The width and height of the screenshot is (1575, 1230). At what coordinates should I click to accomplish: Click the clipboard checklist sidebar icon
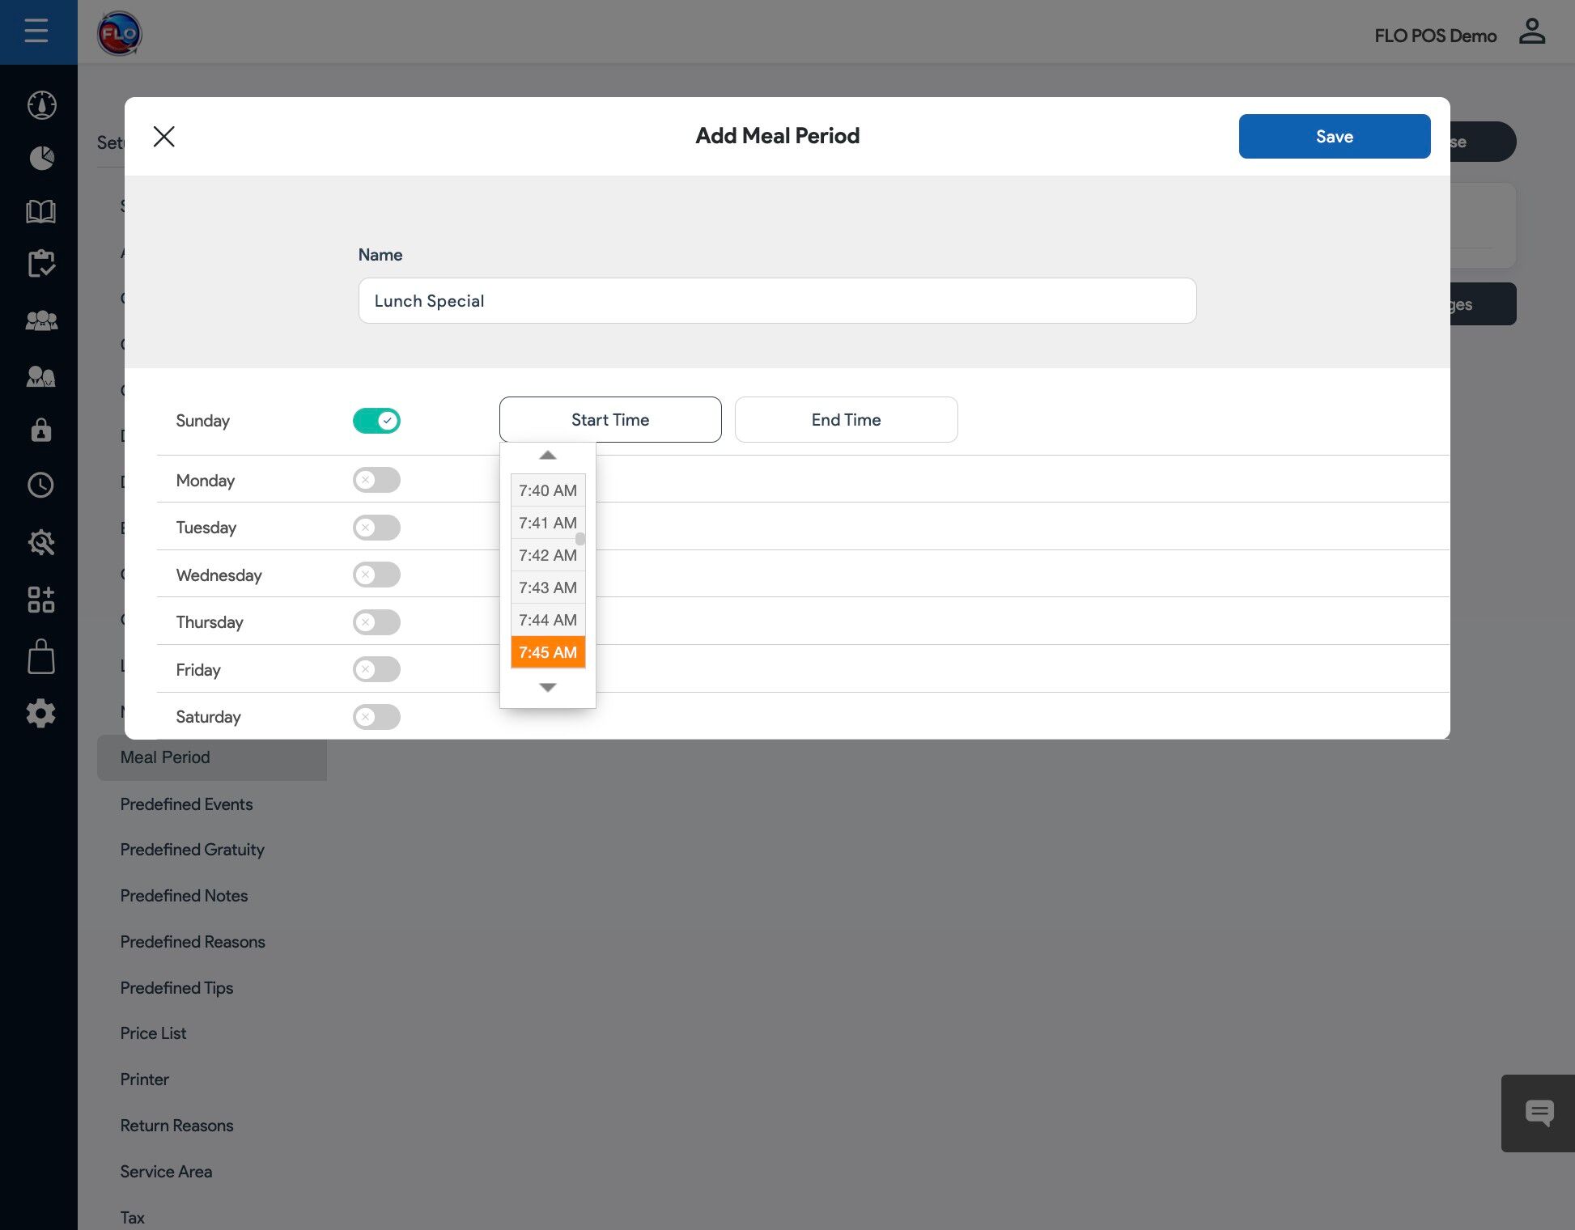tap(40, 264)
